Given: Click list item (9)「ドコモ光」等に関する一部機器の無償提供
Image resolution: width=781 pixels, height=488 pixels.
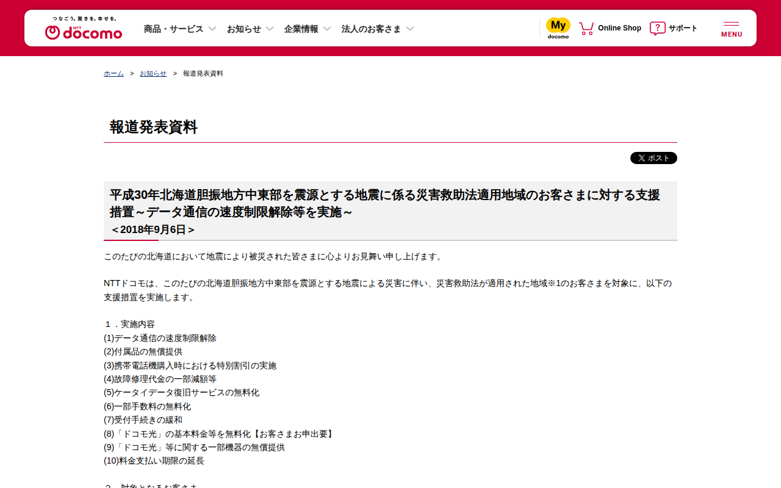Looking at the screenshot, I should coord(194,447).
